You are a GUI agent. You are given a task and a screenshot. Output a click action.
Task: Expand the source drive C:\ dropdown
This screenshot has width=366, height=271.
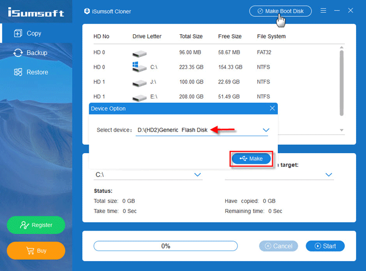click(198, 175)
